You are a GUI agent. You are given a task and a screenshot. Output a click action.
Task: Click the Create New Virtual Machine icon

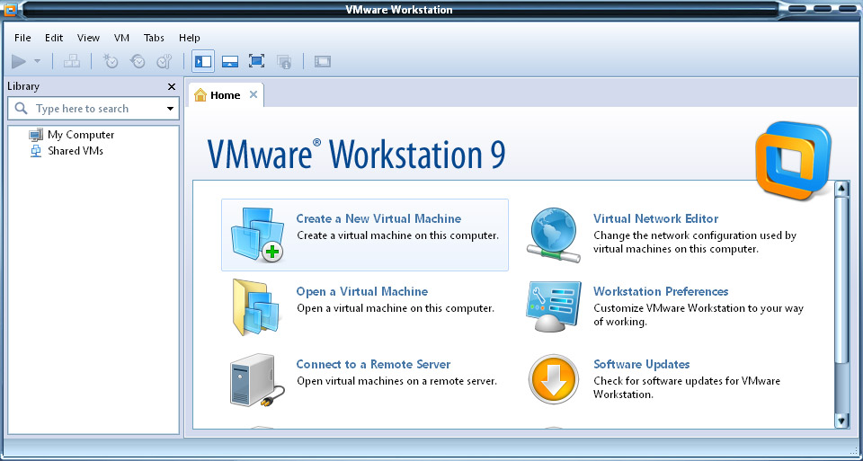point(256,235)
